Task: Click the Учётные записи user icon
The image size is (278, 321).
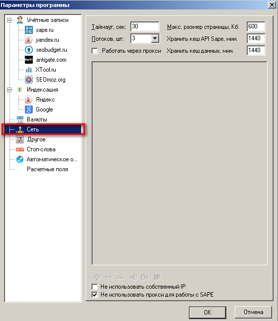Action: coord(20,20)
